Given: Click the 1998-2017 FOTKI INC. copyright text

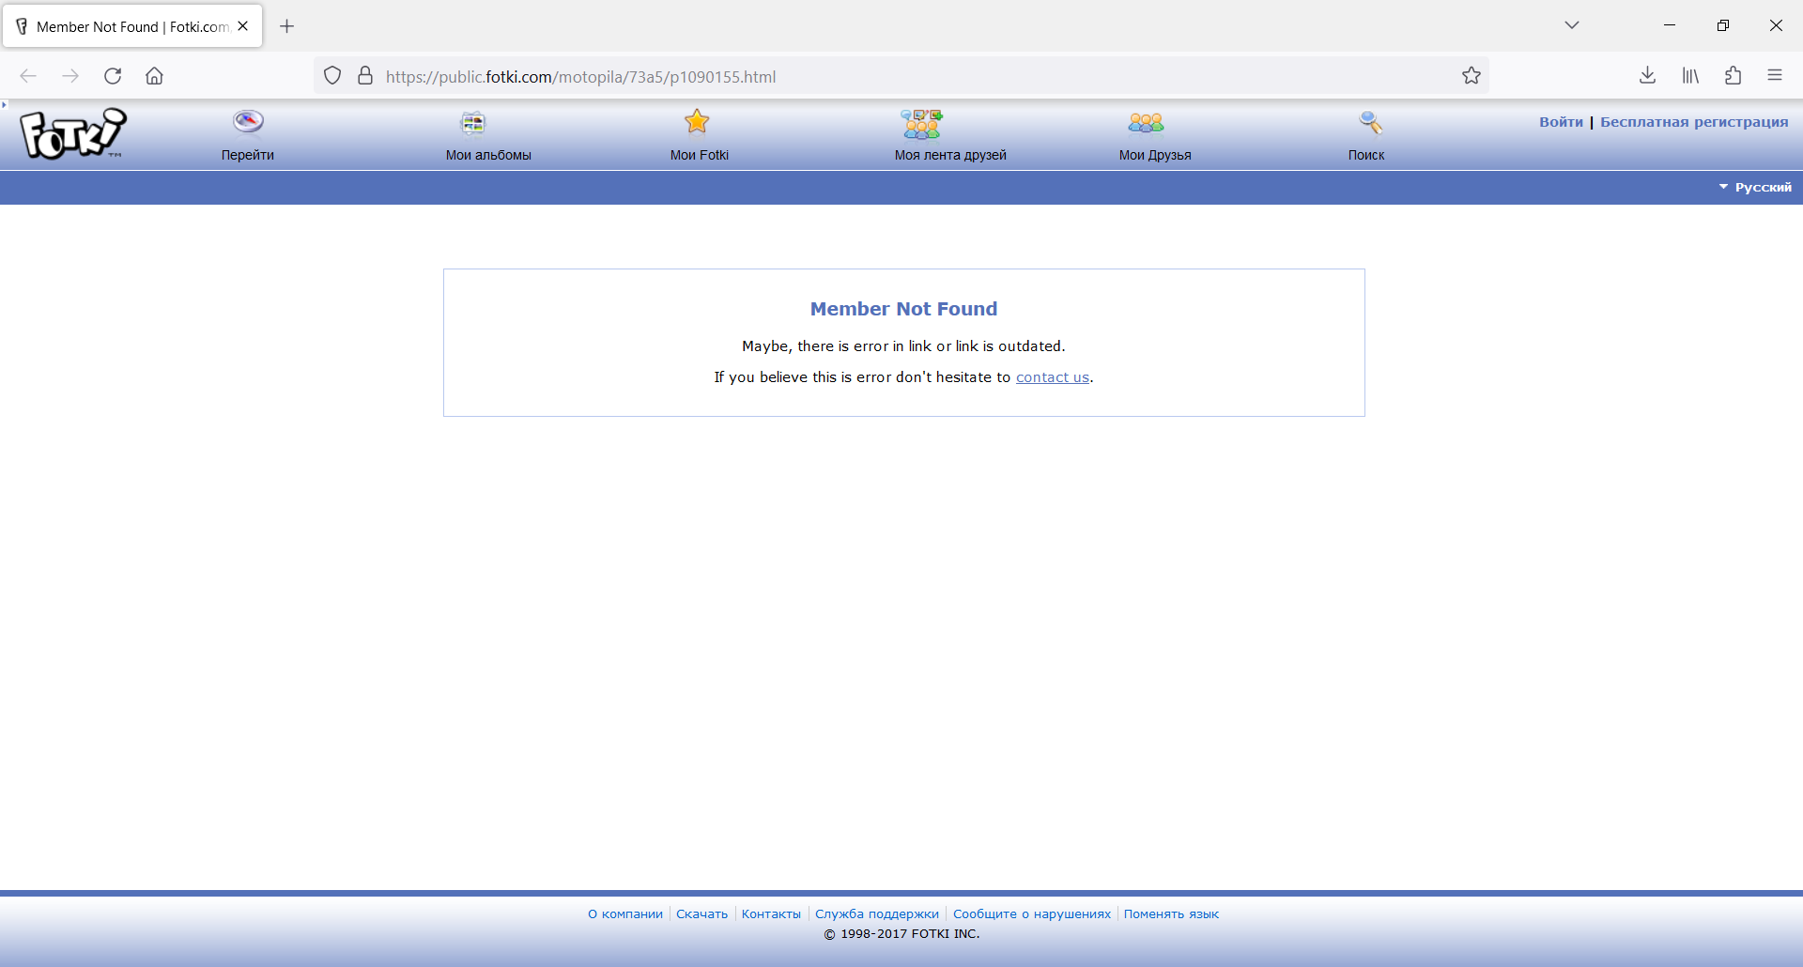Looking at the screenshot, I should tap(901, 934).
